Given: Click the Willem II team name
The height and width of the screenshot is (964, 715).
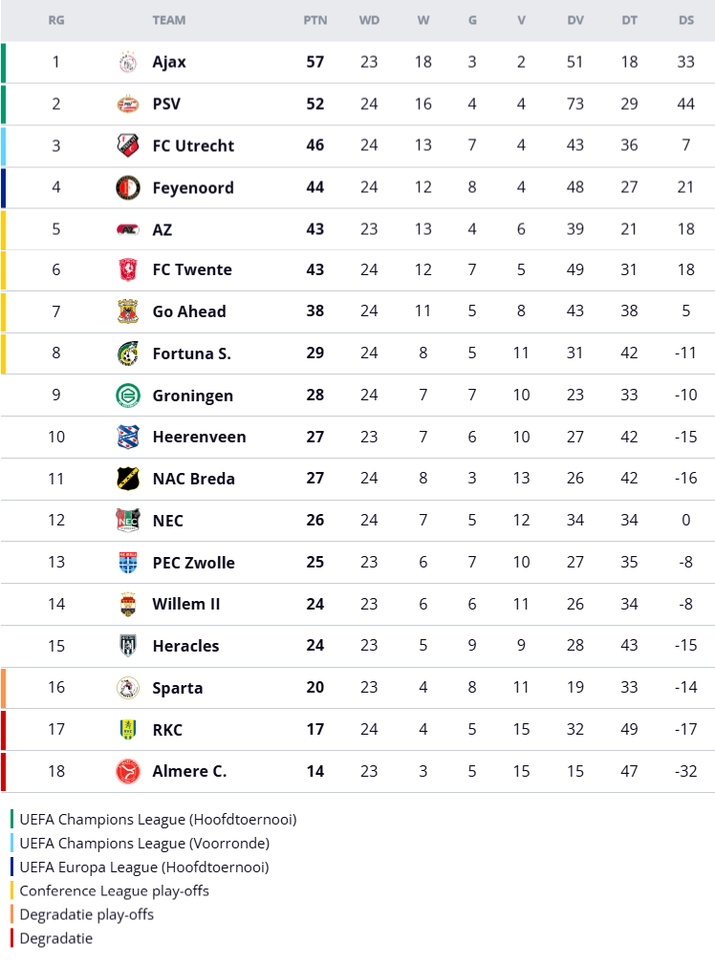Looking at the screenshot, I should pos(186,604).
